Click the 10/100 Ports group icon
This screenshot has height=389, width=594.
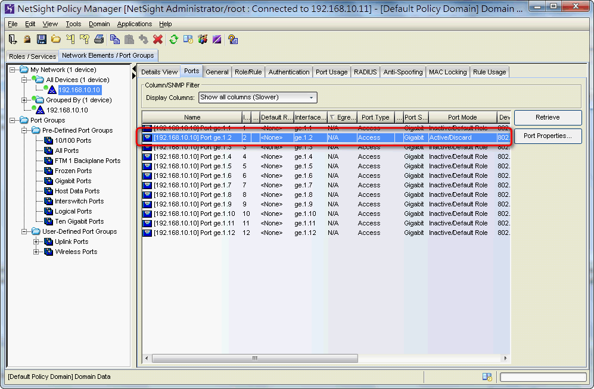click(x=48, y=140)
